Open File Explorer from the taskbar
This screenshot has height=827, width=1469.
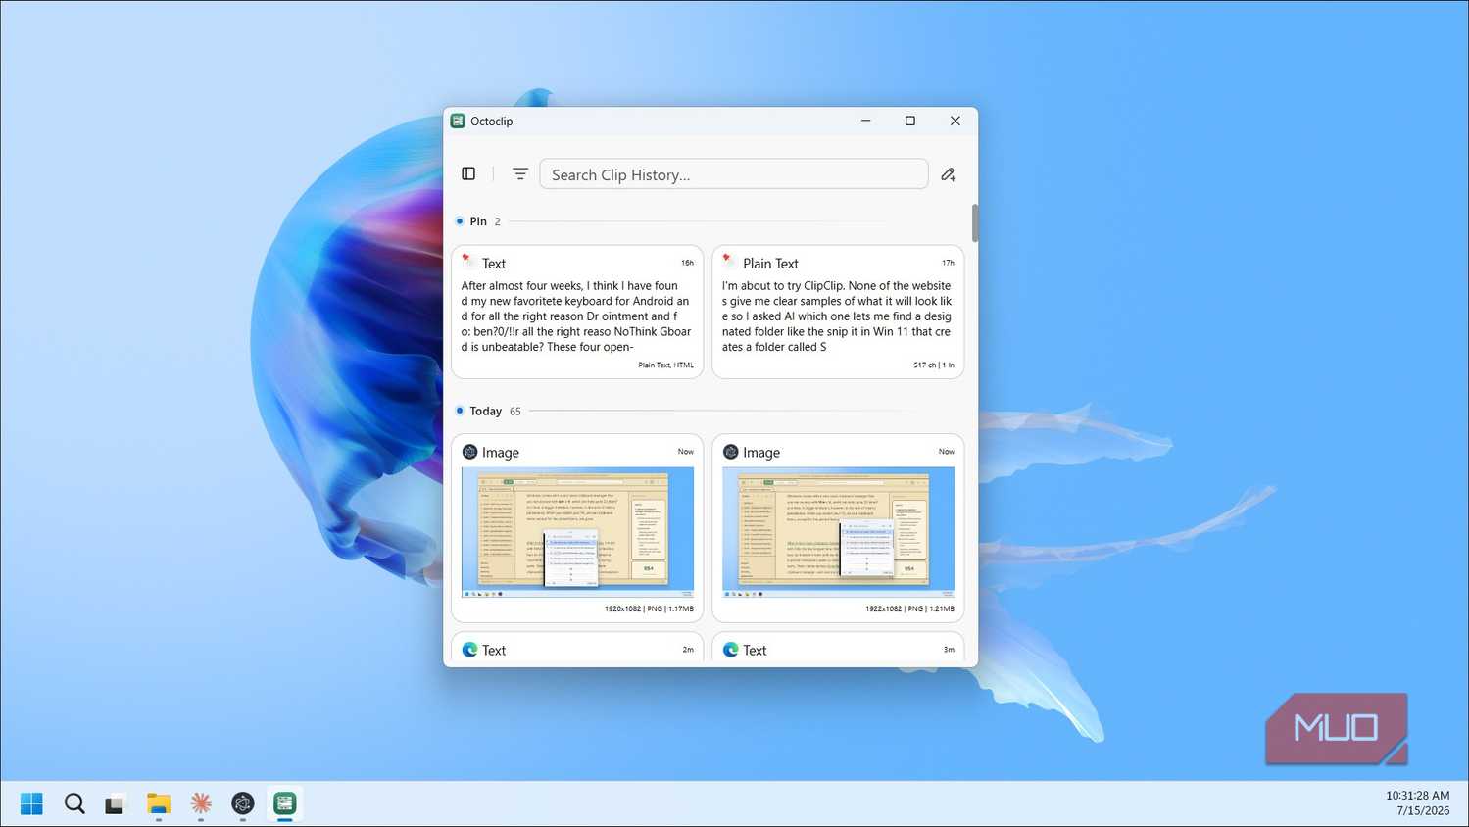159,803
